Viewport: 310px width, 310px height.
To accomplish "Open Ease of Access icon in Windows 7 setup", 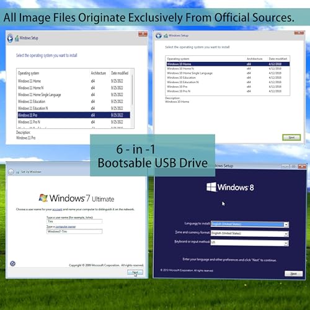I will click(13, 263).
